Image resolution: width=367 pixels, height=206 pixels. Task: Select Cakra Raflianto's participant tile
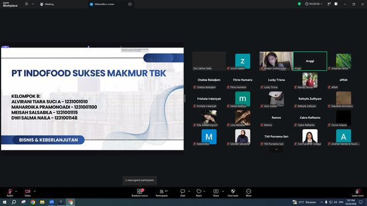click(310, 118)
